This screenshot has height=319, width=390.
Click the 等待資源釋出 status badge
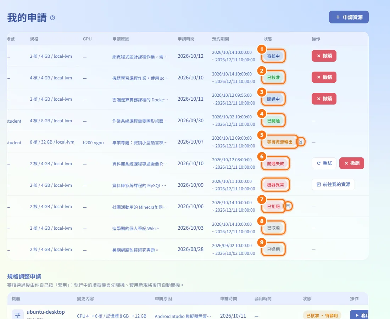[280, 142]
